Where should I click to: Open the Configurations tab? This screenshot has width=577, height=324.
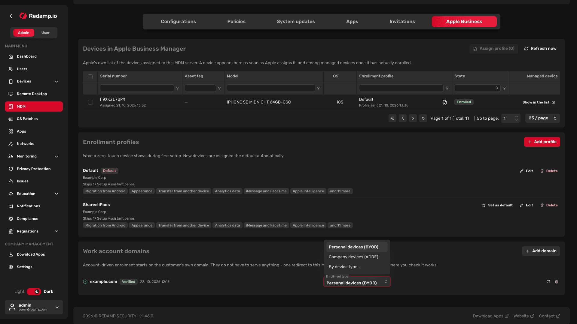[x=178, y=22]
